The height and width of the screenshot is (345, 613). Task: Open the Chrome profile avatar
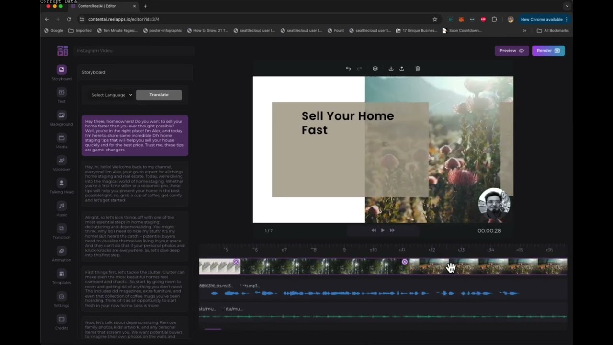click(511, 19)
